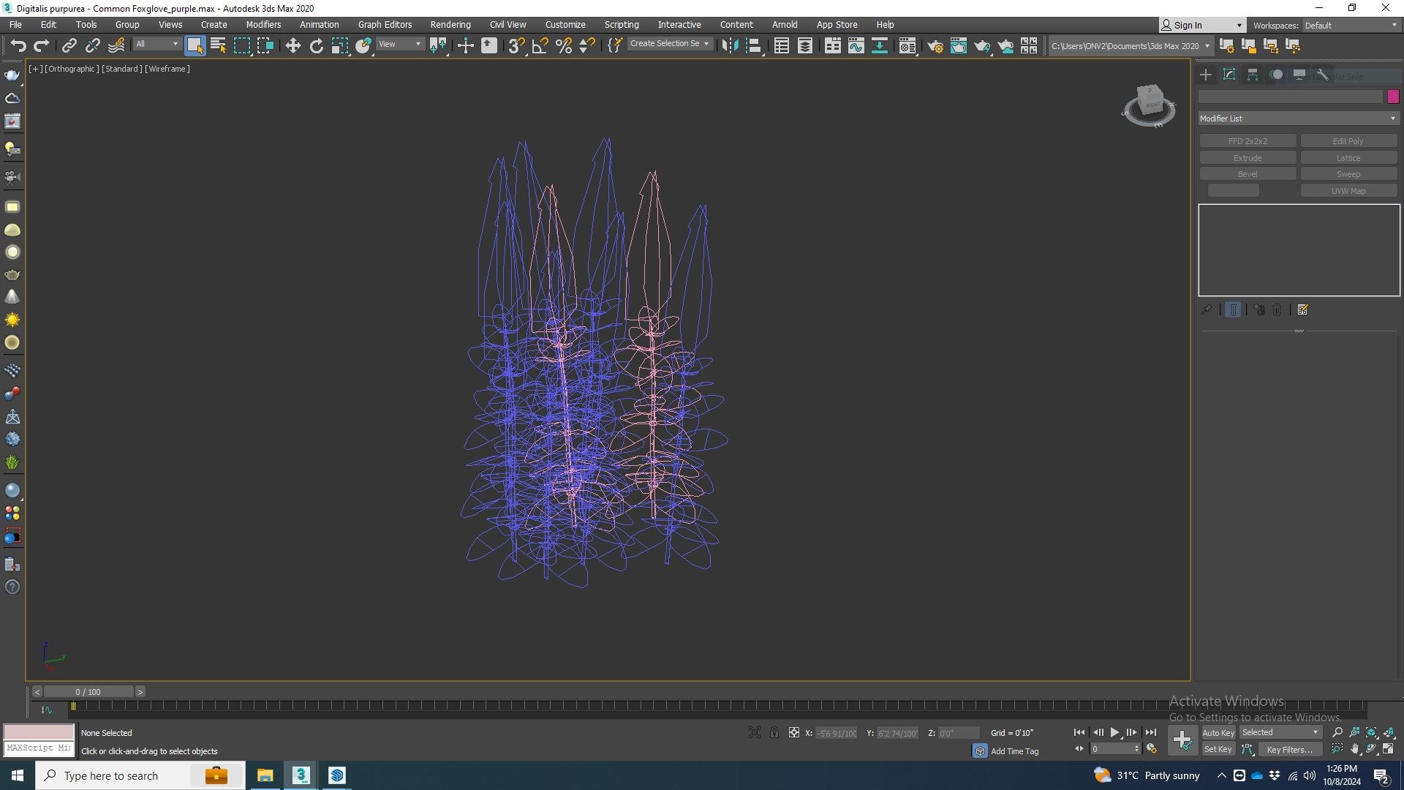Click the 0 / 100 time slider
This screenshot has height=790, width=1404.
click(88, 691)
